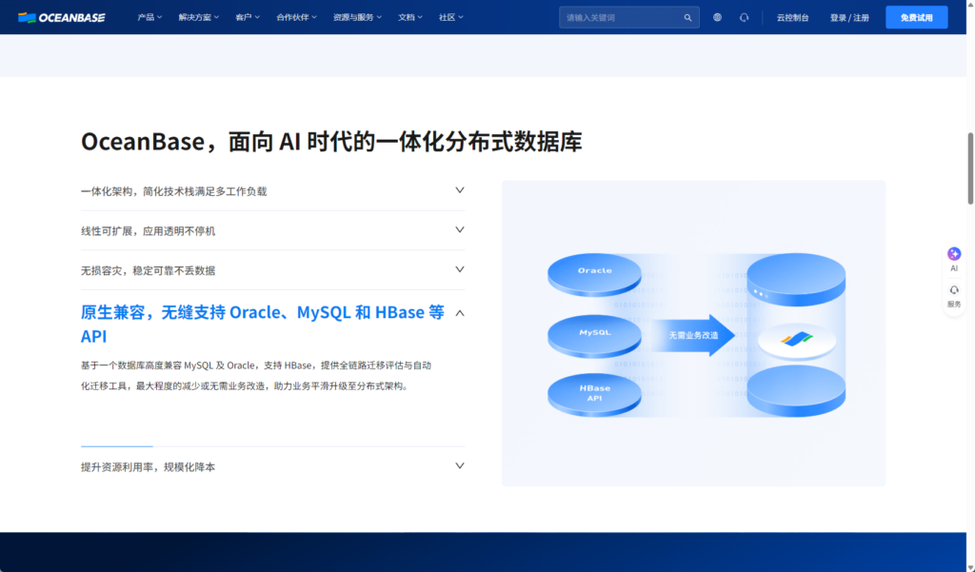The width and height of the screenshot is (975, 572).
Task: Open the 社区 menu
Action: point(450,17)
